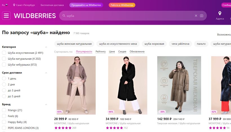Viewport: 231px width, 132px height.
Task: Collapse the Срок доставки filter section
Action: [x=46, y=73]
